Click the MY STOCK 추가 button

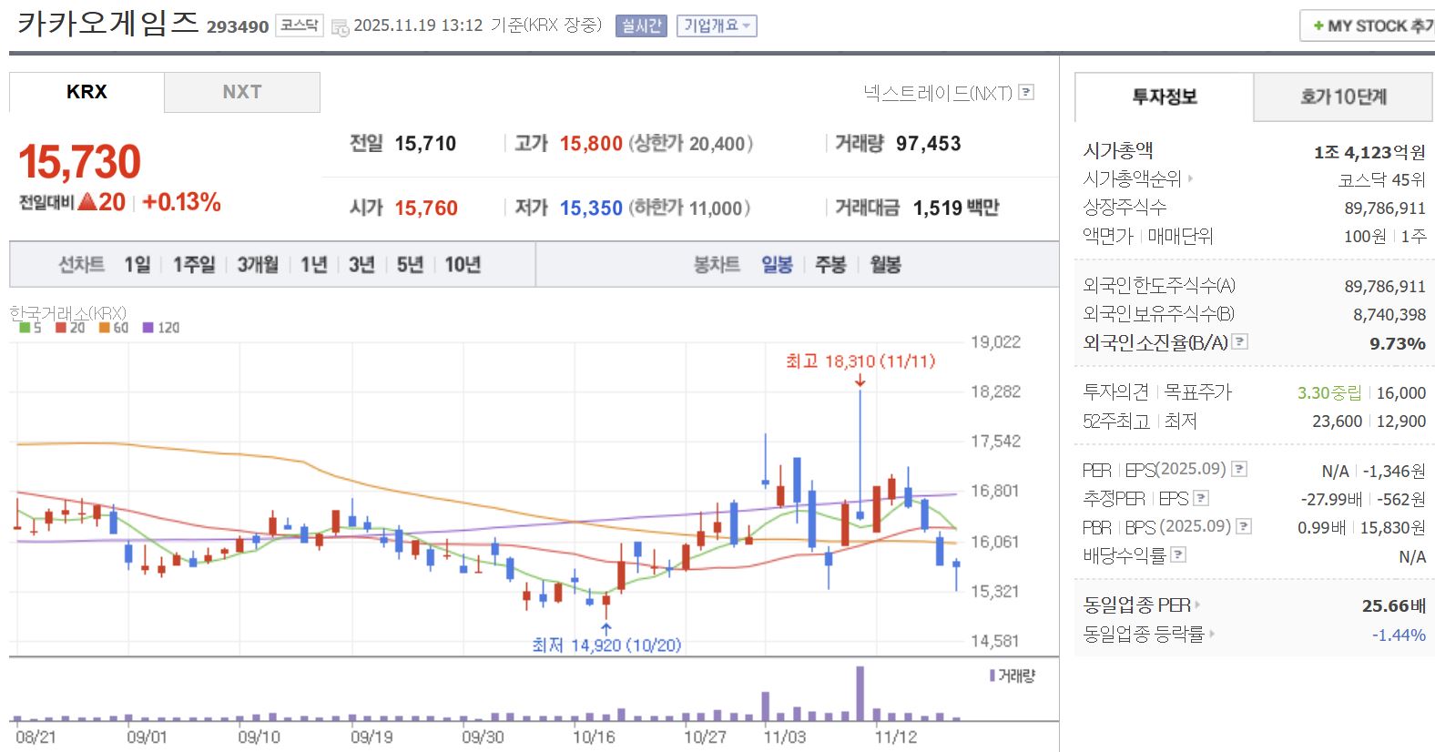1369,25
